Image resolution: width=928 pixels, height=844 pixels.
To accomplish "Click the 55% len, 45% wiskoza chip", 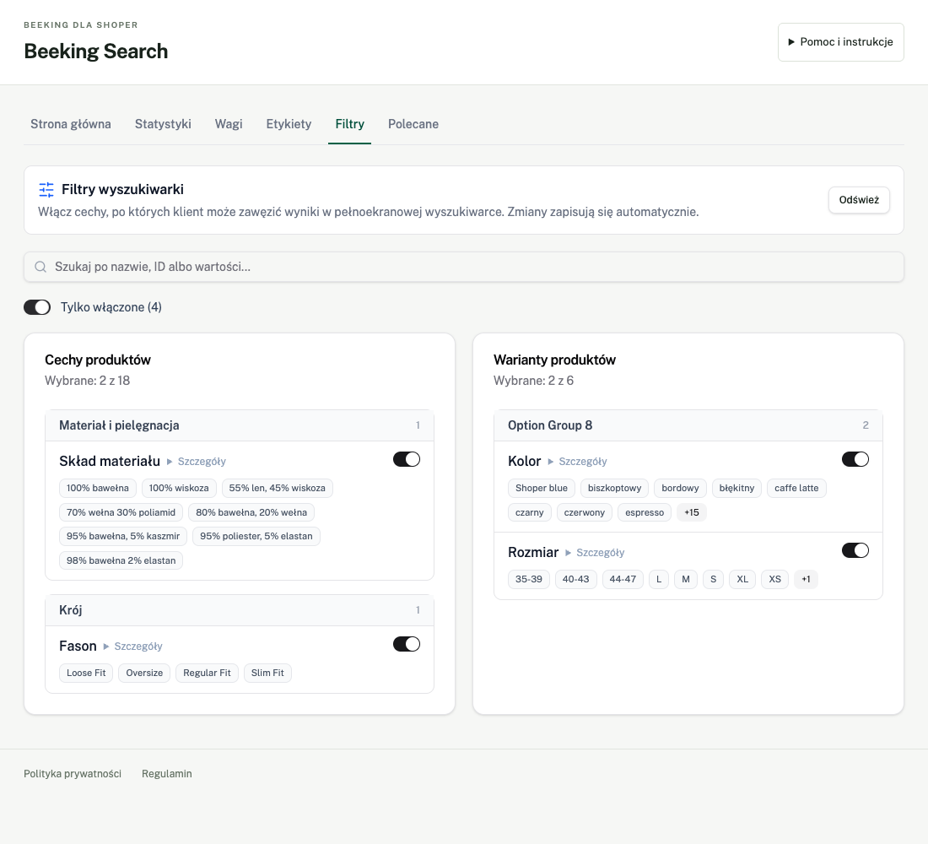I will pos(277,488).
